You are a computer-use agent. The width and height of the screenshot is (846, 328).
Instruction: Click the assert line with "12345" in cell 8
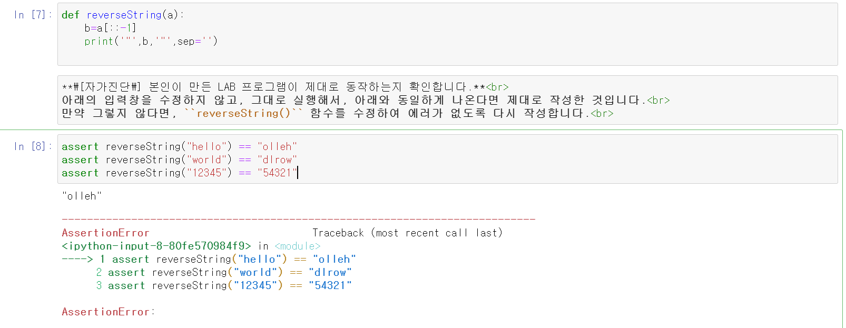coord(180,173)
